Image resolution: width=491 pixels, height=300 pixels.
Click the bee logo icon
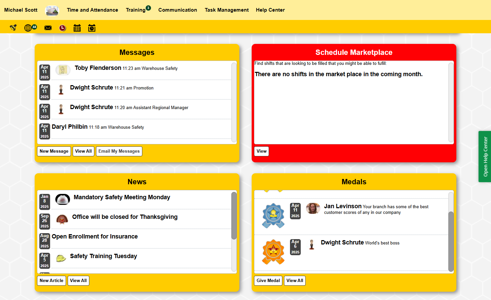point(13,28)
